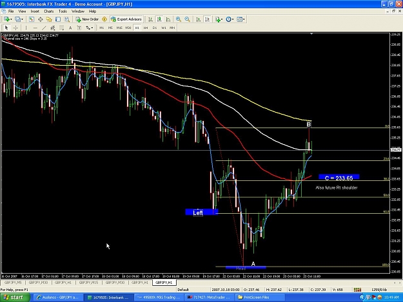403x302 pixels.
Task: Open the Market Watch window icon
Action: point(32,19)
